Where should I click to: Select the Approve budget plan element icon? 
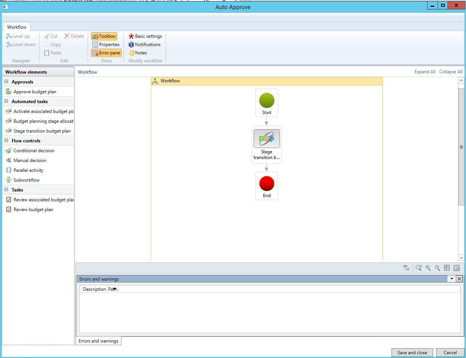9,92
